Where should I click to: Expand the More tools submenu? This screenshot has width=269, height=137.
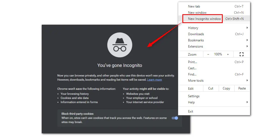(247, 81)
